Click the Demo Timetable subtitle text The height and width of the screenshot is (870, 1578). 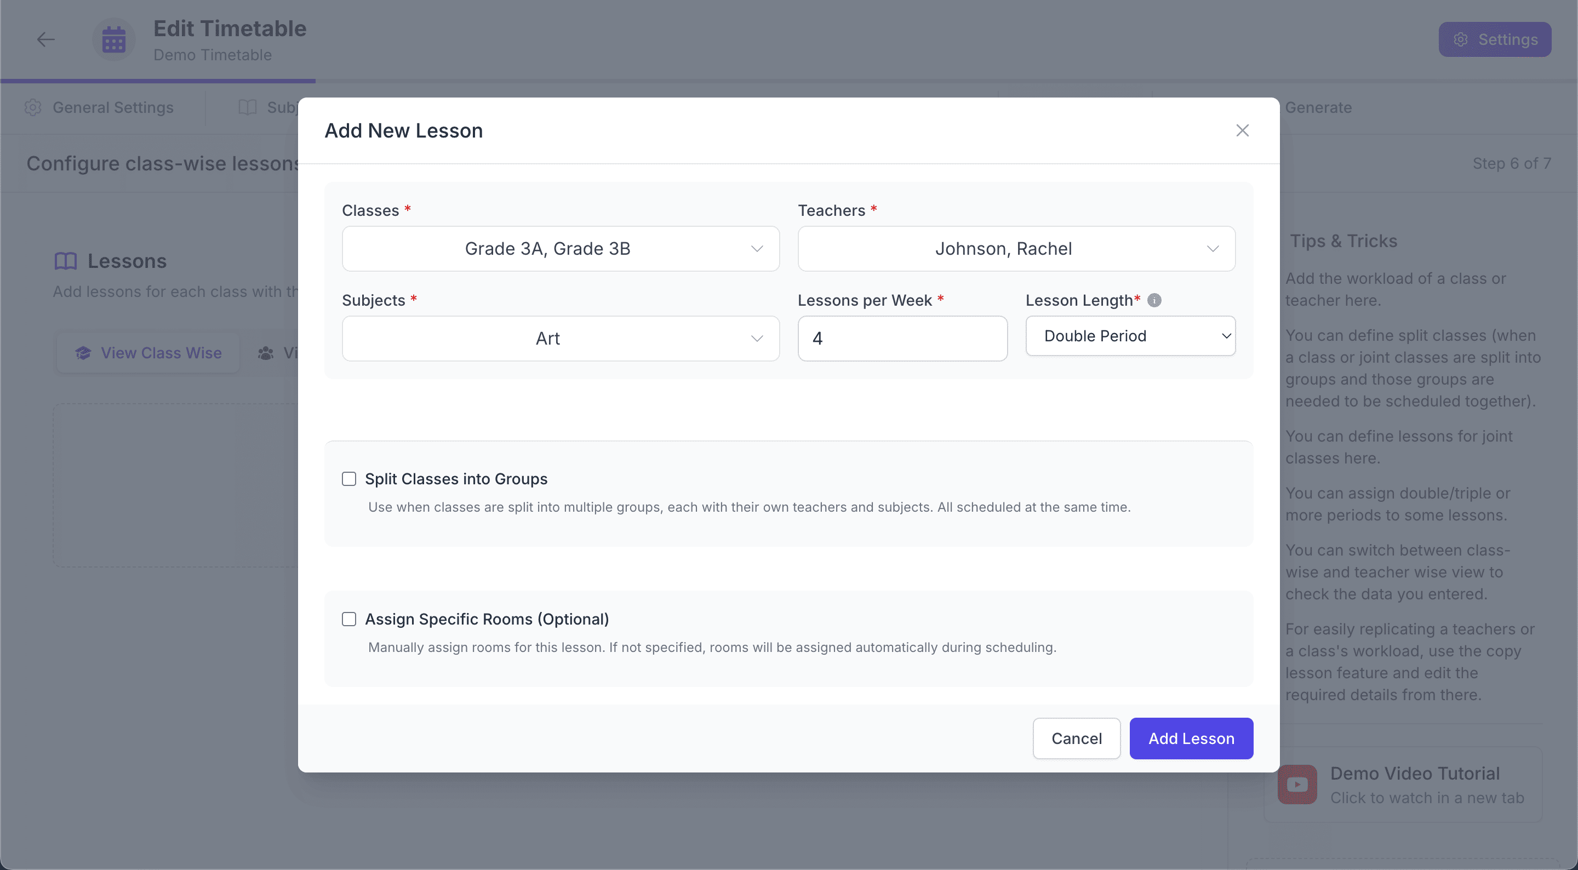[213, 55]
